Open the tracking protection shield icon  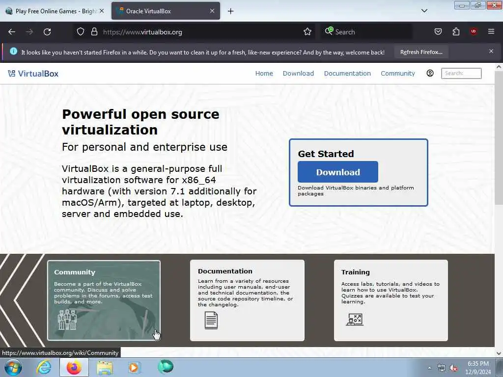coord(81,32)
